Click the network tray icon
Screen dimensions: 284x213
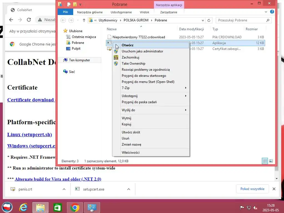[x=249, y=207]
